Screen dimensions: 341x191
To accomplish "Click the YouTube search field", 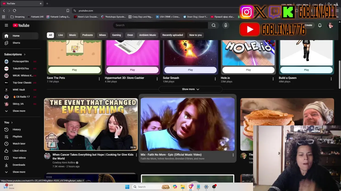I will coord(161,25).
